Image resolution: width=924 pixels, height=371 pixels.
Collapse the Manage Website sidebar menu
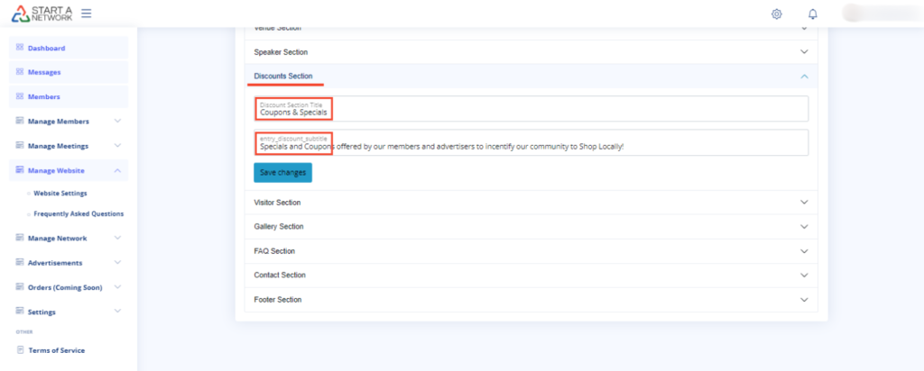[117, 170]
